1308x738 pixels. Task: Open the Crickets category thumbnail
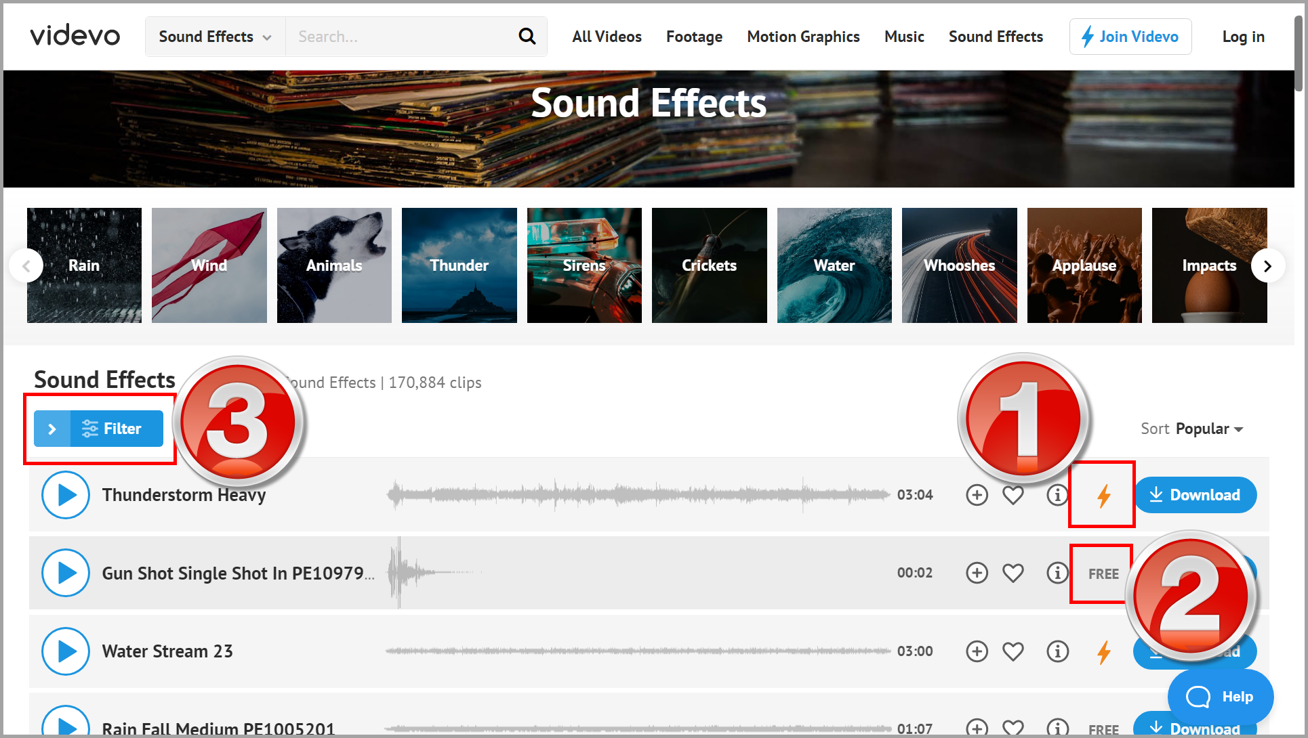(x=710, y=265)
